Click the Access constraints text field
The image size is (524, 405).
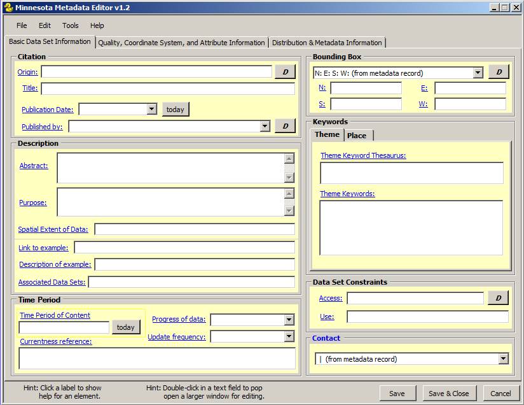(x=415, y=298)
